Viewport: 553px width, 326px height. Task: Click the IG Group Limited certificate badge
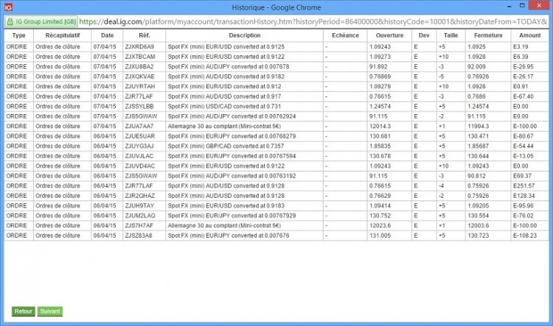pos(41,22)
